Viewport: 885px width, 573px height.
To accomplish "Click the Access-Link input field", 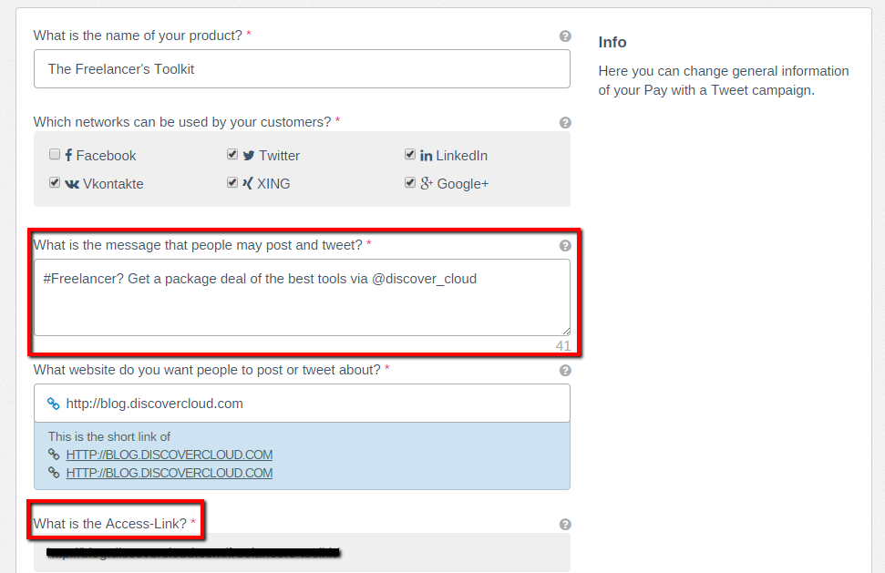I will 302,552.
